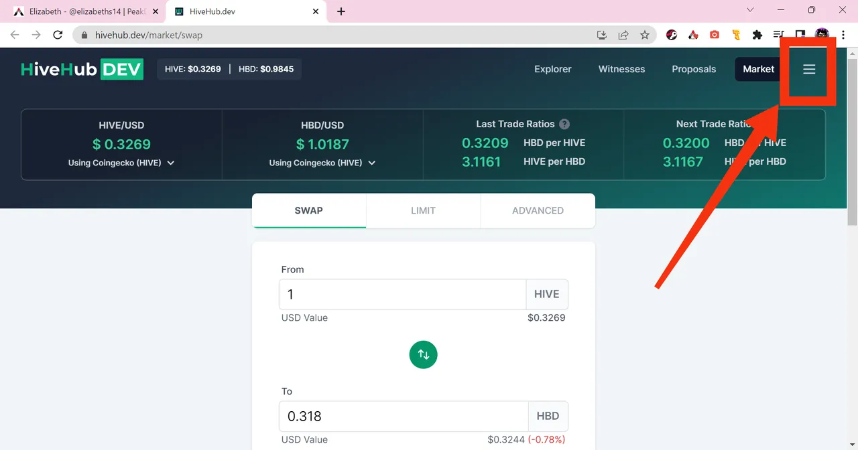Click the To amount input field
858x450 pixels.
point(404,416)
